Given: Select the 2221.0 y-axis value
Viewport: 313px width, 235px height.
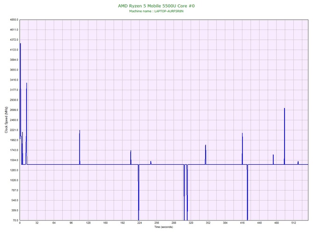Looking at the screenshot, I should pyautogui.click(x=14, y=130).
